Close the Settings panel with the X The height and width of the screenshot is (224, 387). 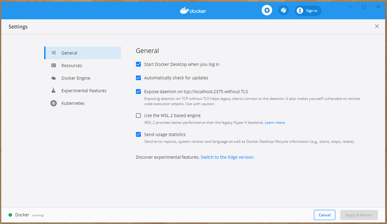coord(377,26)
